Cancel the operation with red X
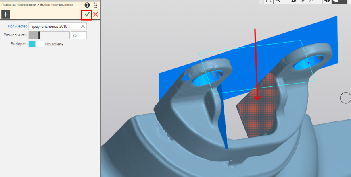 point(96,14)
